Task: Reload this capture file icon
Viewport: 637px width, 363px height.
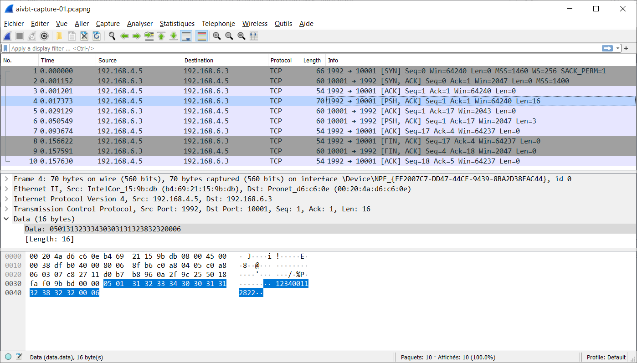Action: tap(97, 36)
